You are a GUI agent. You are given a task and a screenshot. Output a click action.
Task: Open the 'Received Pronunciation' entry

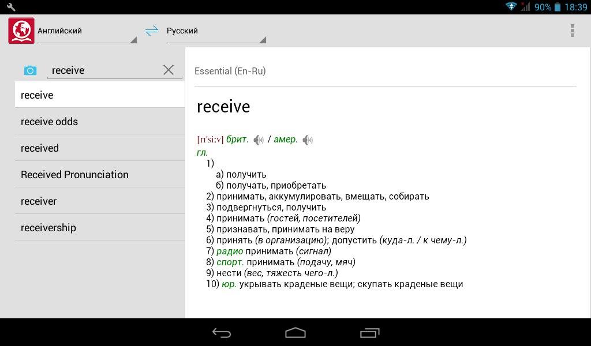point(99,175)
